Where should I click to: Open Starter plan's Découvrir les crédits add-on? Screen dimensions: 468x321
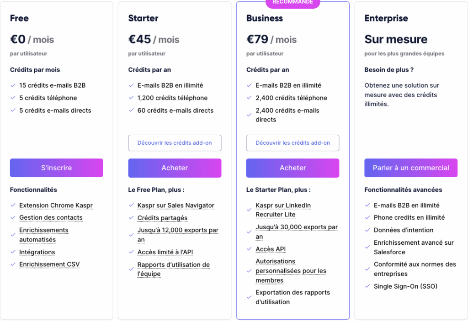[x=175, y=142]
